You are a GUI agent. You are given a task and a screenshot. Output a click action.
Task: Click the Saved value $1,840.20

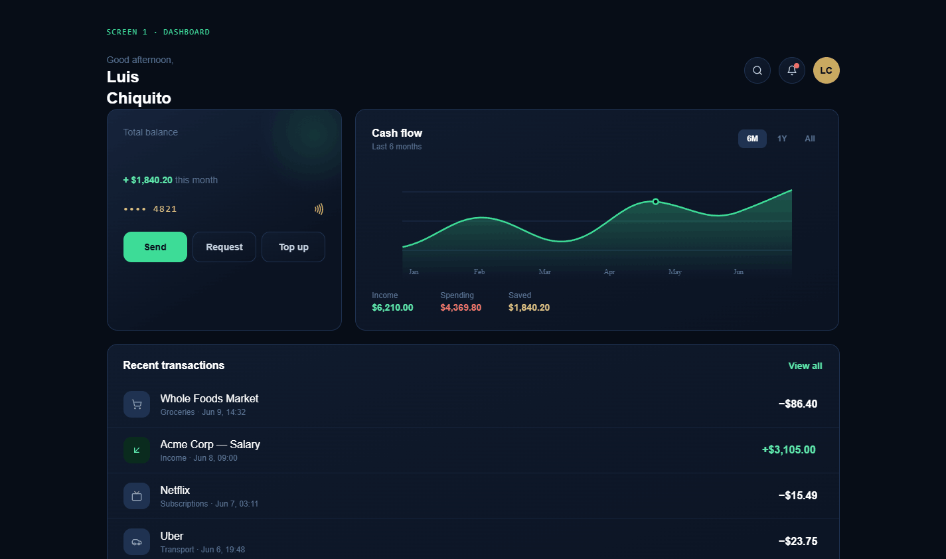[529, 307]
